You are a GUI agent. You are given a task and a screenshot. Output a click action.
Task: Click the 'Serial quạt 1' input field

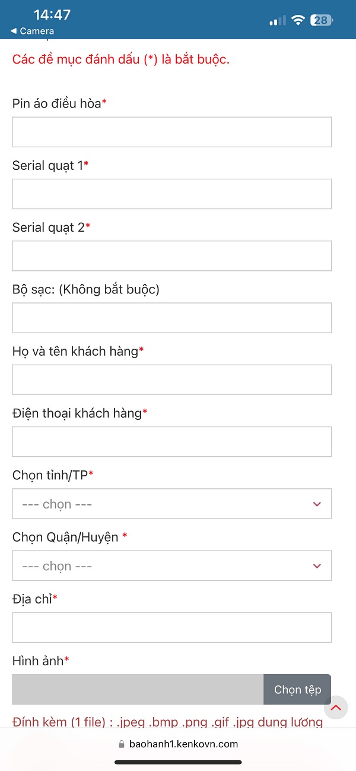(171, 194)
